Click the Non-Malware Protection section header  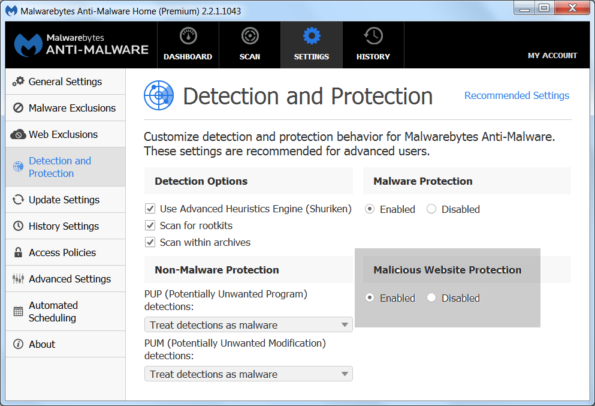click(x=249, y=270)
